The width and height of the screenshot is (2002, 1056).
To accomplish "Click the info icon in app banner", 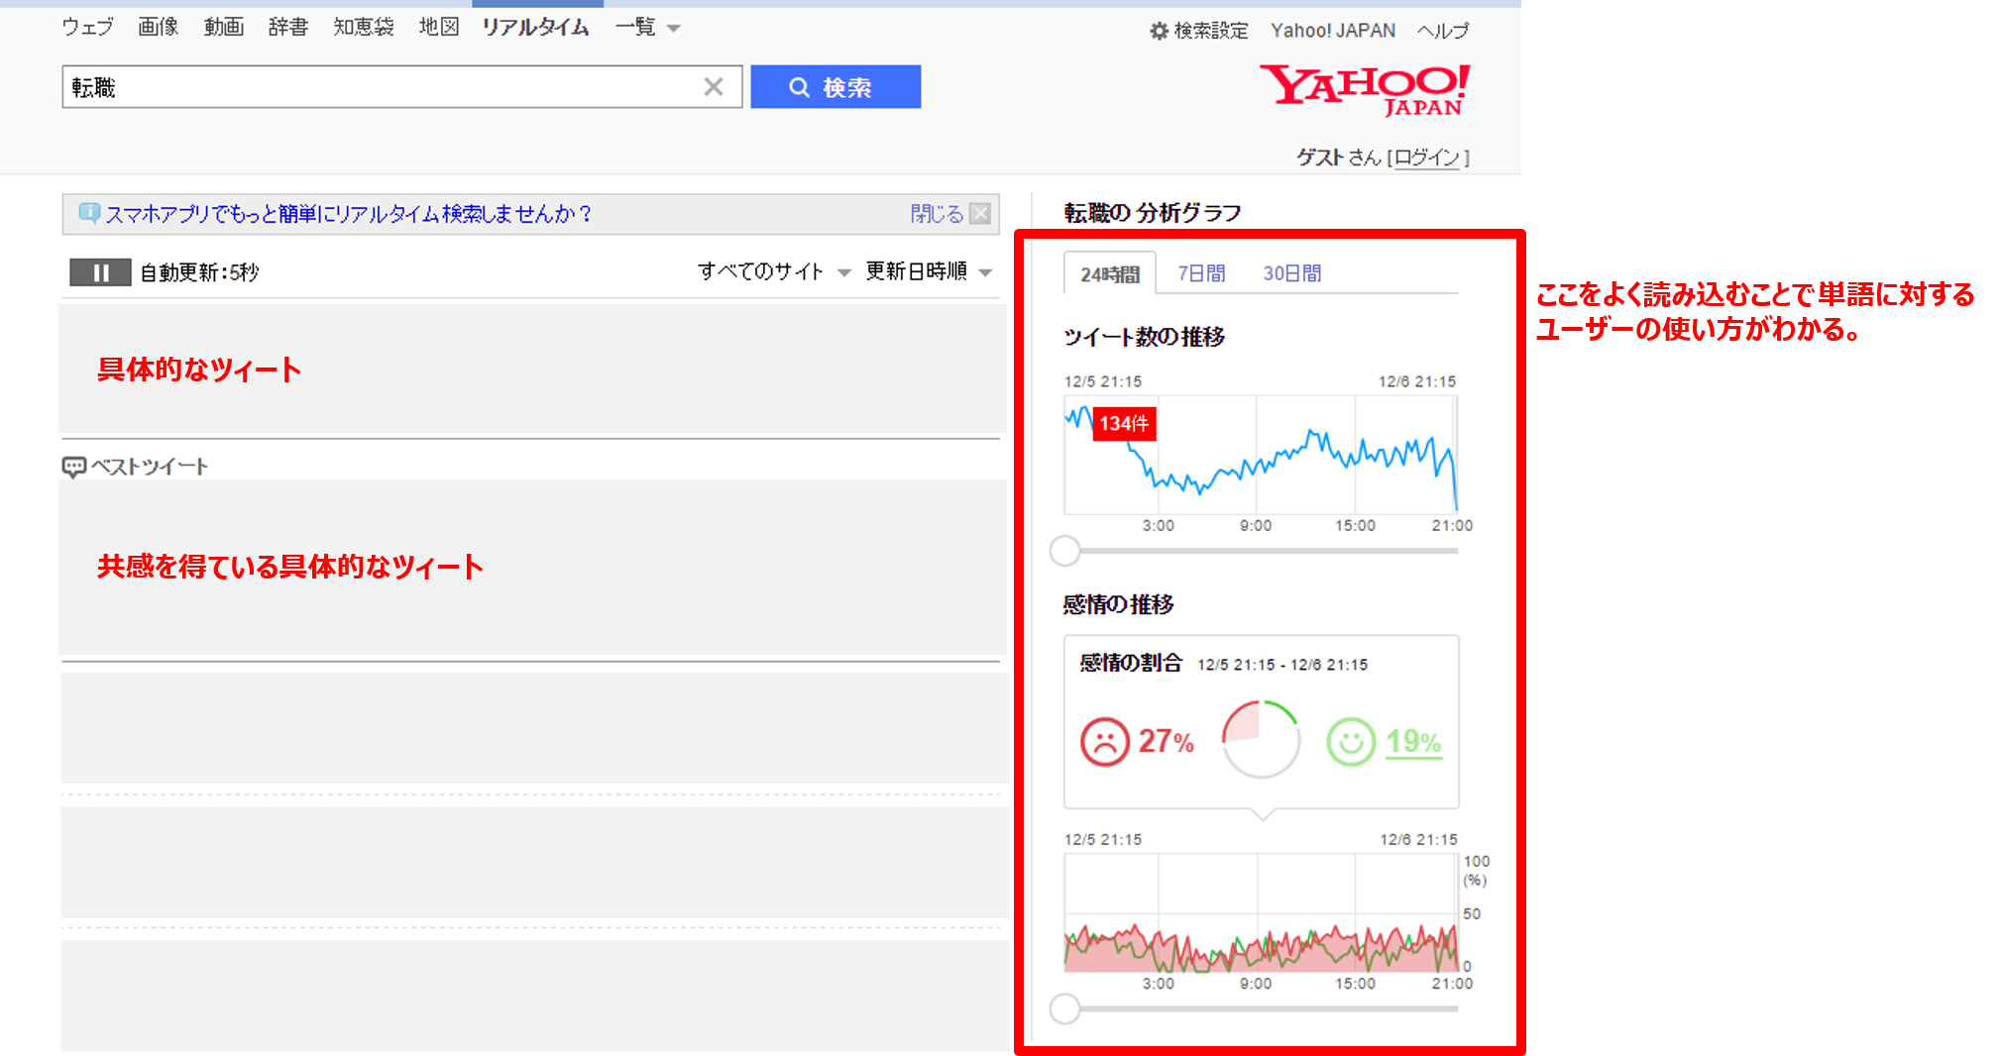I will pos(88,213).
